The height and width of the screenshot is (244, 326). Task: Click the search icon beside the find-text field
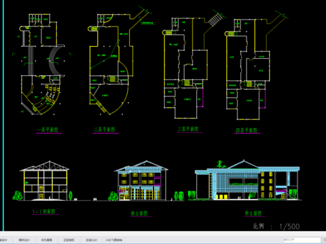[x=324, y=240]
